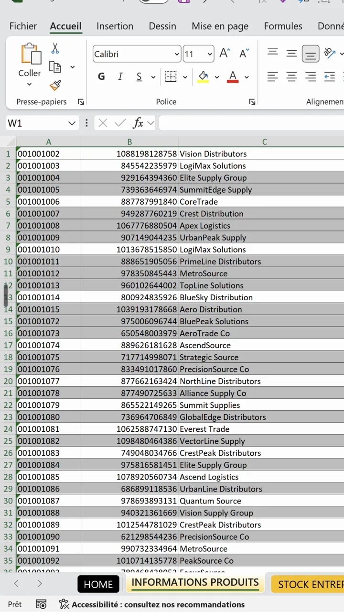This screenshot has width=344, height=612.
Task: Cancel formula entry with X icon
Action: coord(103,123)
